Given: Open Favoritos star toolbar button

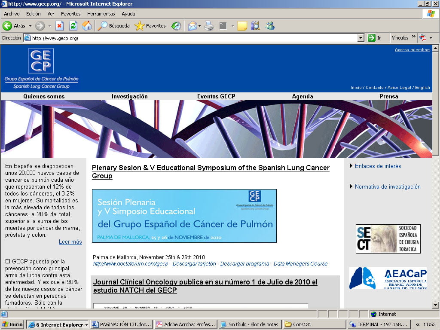Looking at the screenshot, I should tap(150, 26).
